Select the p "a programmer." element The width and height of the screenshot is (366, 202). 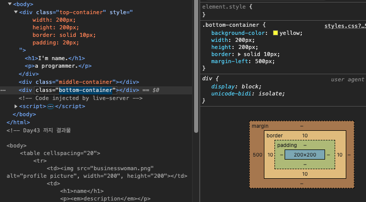point(58,66)
